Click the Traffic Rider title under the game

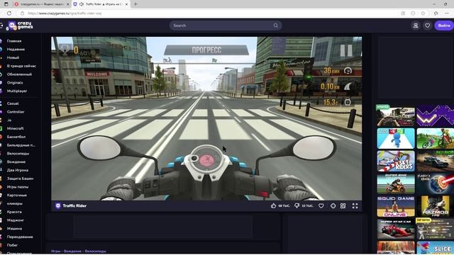(74, 205)
